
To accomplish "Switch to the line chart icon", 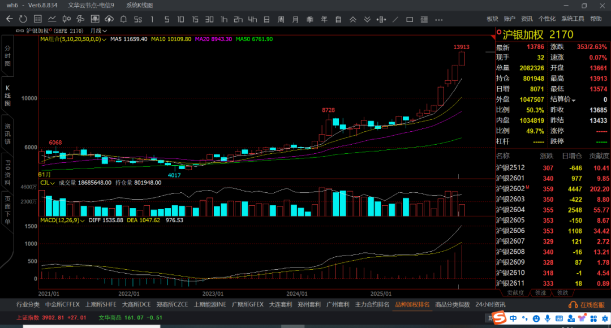I will 52,19.
